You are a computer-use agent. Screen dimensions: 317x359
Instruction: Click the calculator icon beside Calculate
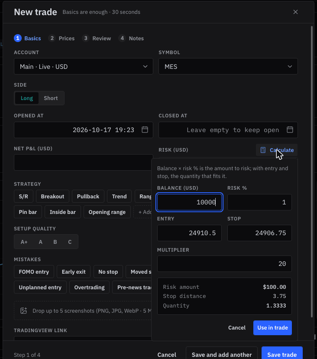pos(263,150)
